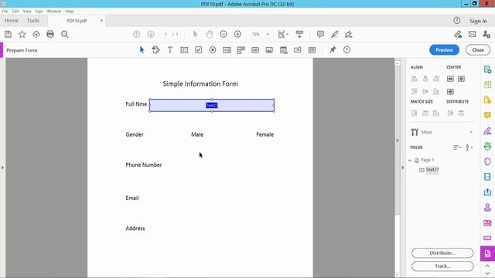Screen dimensions: 495x278
Task: Switch to the Tools tab
Action: point(33,21)
